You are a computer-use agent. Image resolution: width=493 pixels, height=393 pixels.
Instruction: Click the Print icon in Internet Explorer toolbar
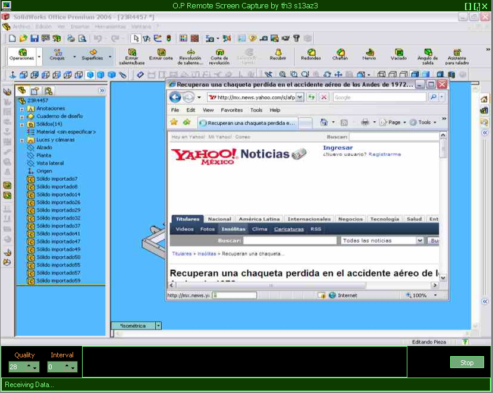click(x=365, y=122)
